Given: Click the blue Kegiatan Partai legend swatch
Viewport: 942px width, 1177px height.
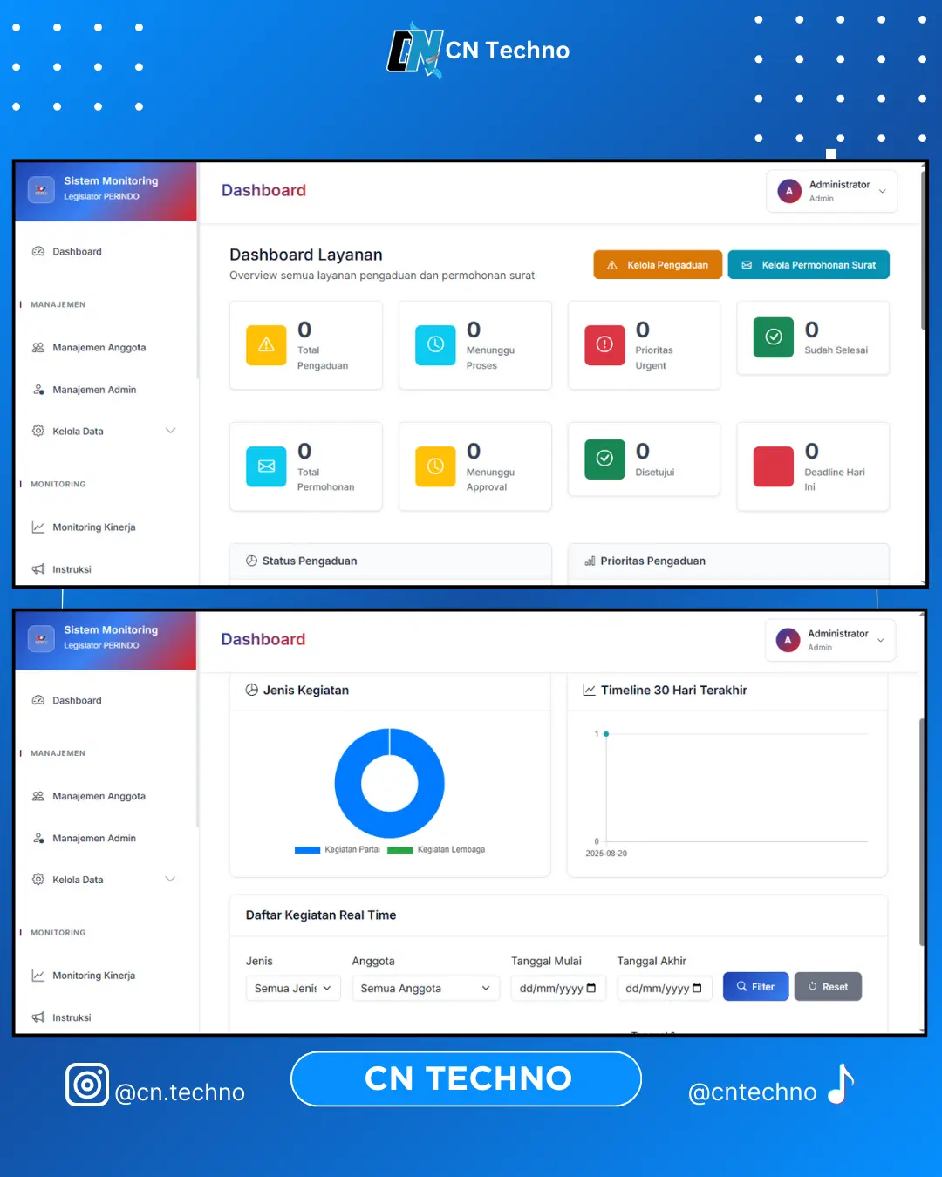Looking at the screenshot, I should tap(307, 850).
